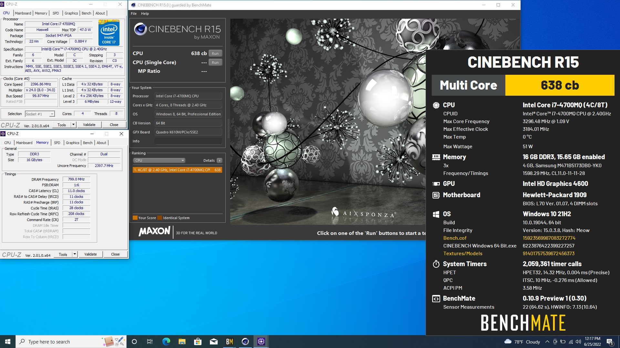Switch to CPU-Z taskbar icon
Screen dimensions: 620x348
261,342
